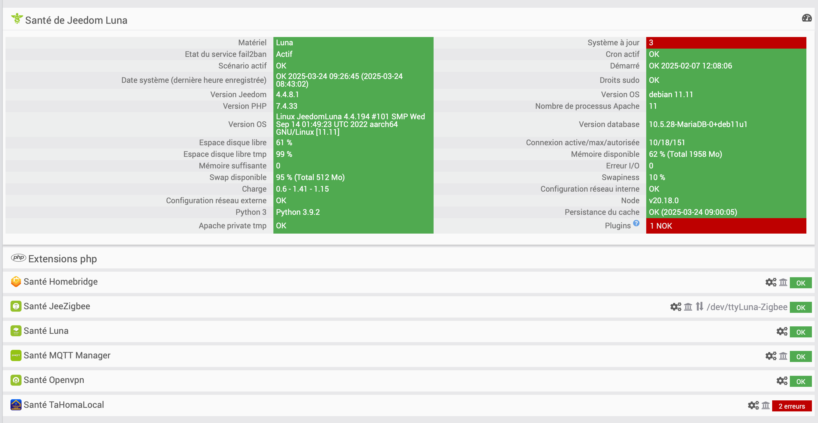Click the Espace disque libre value 61 %
This screenshot has width=818, height=423.
click(x=353, y=142)
